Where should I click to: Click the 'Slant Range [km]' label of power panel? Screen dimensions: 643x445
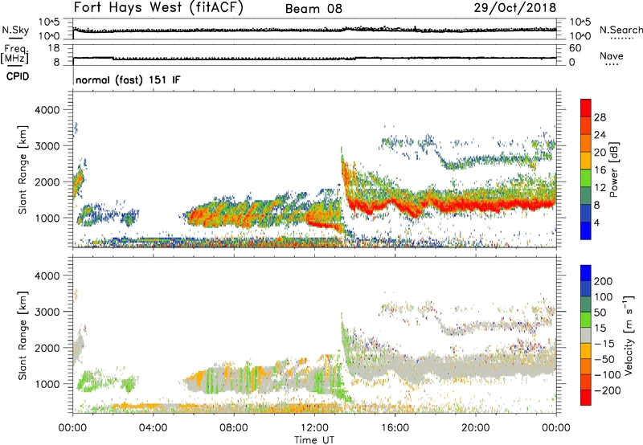click(x=23, y=169)
